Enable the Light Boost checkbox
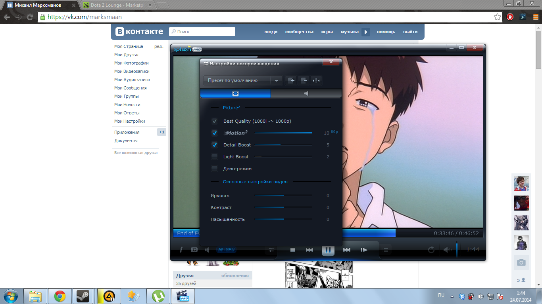This screenshot has width=542, height=304. point(215,157)
